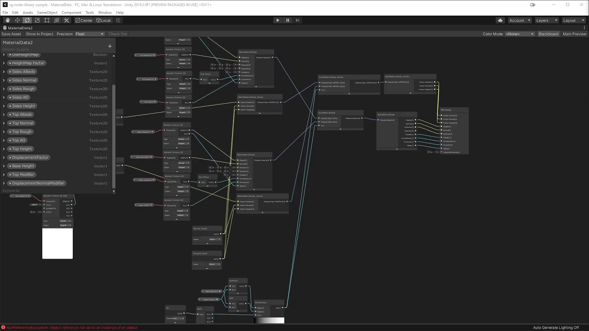Expand the DisplacementFactor property
This screenshot has height=331, width=589.
coord(4,158)
